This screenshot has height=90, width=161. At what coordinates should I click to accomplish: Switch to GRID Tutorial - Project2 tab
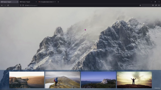tap(28, 2)
